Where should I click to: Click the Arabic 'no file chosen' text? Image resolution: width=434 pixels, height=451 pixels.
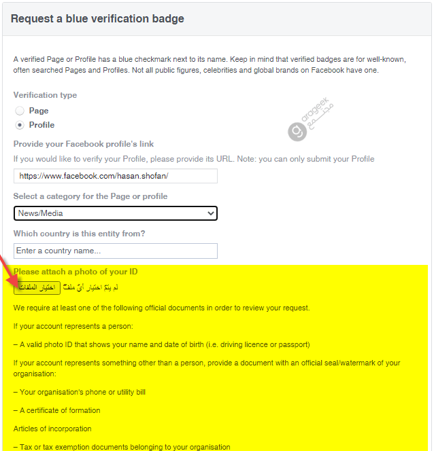pos(90,287)
